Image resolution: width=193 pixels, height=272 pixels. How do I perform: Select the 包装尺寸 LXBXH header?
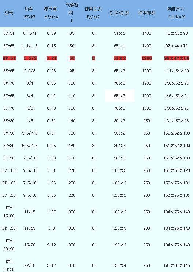click(177, 13)
